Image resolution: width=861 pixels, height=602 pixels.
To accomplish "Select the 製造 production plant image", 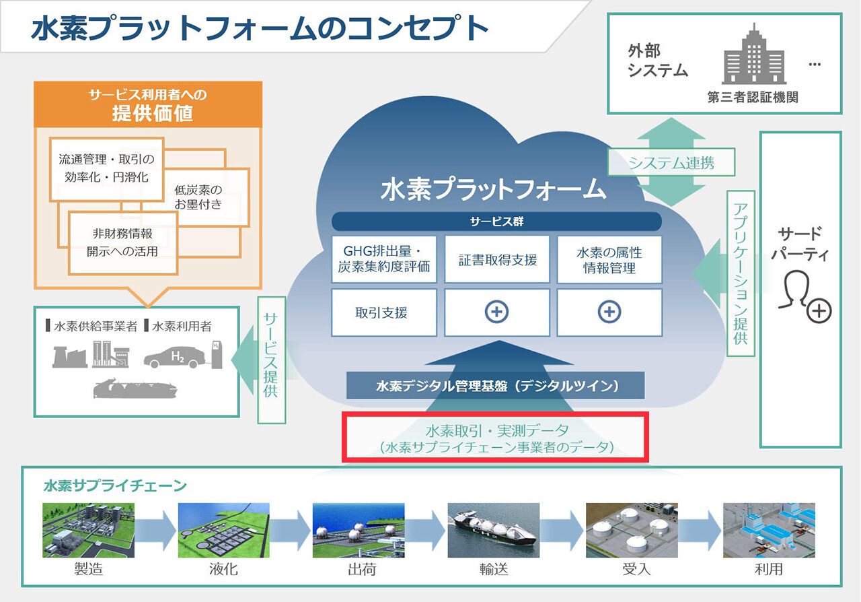I will [89, 530].
